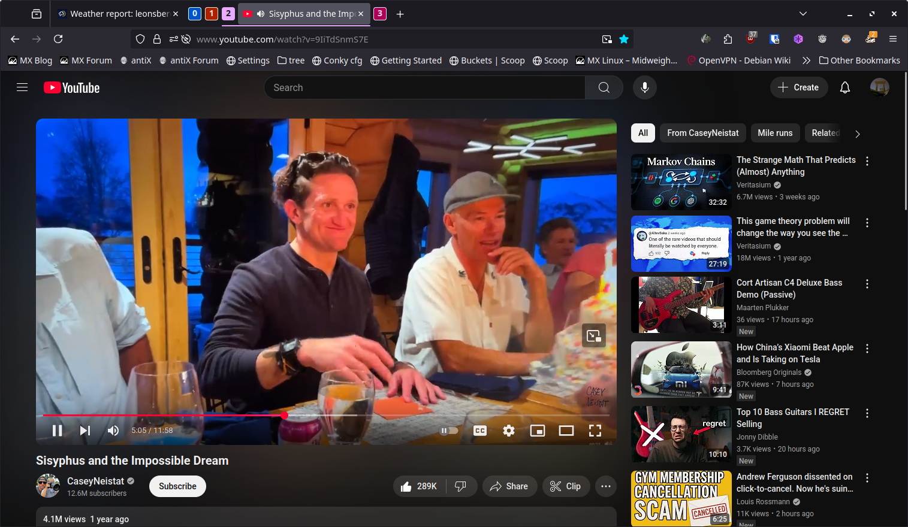908x527 pixels.
Task: Skip to the next video
Action: click(85, 431)
